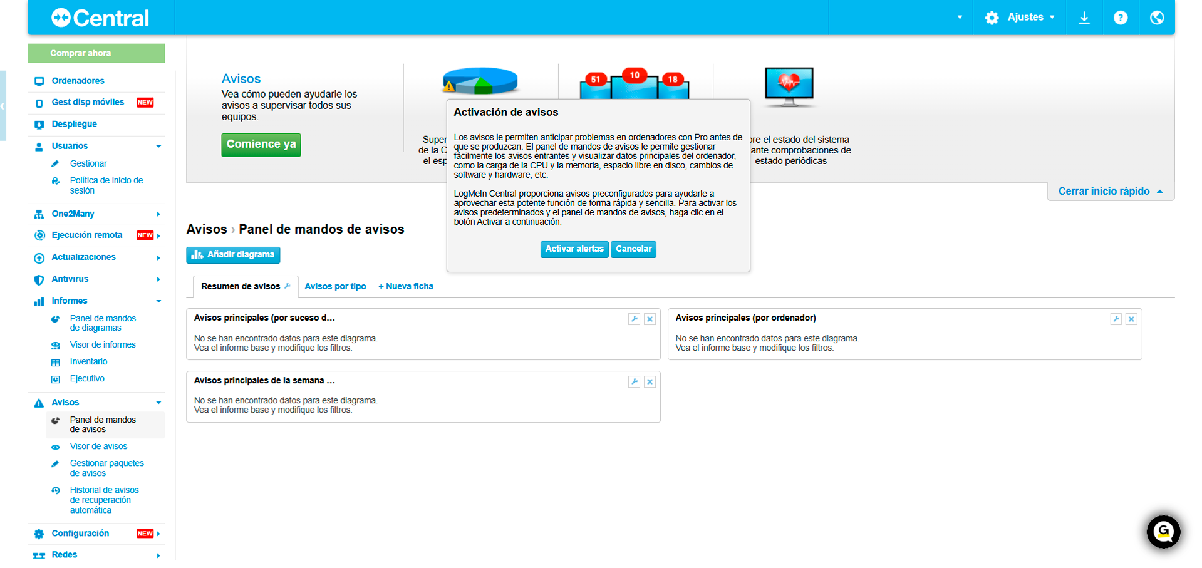Click the globe language icon
1202x568 pixels.
[x=1157, y=17]
